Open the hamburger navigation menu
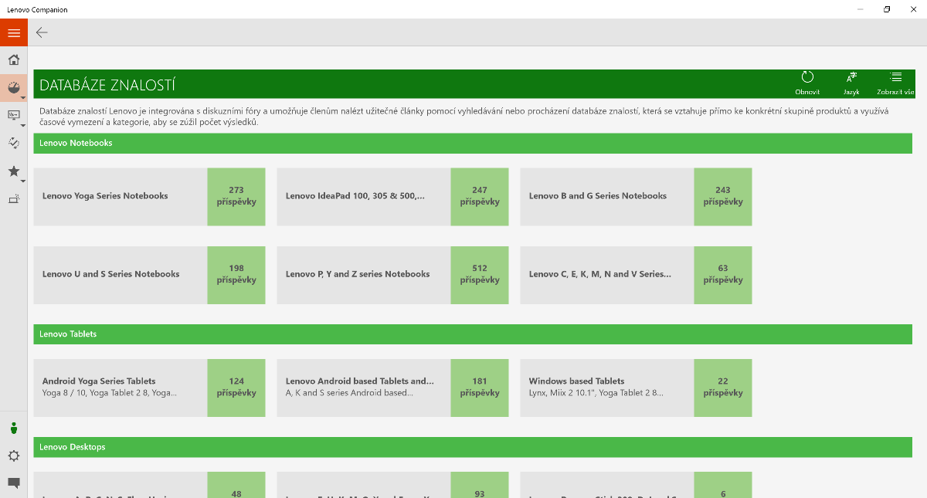927x498 pixels. [14, 32]
